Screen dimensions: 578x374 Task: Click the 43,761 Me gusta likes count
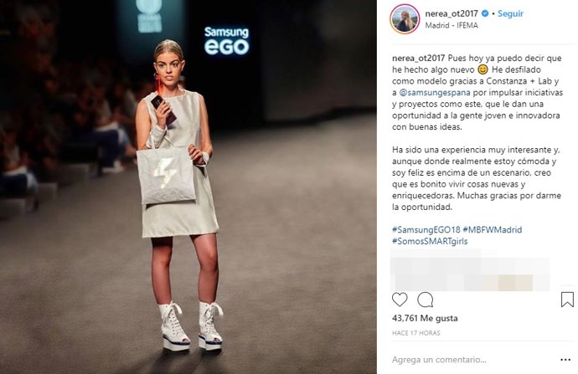click(425, 318)
